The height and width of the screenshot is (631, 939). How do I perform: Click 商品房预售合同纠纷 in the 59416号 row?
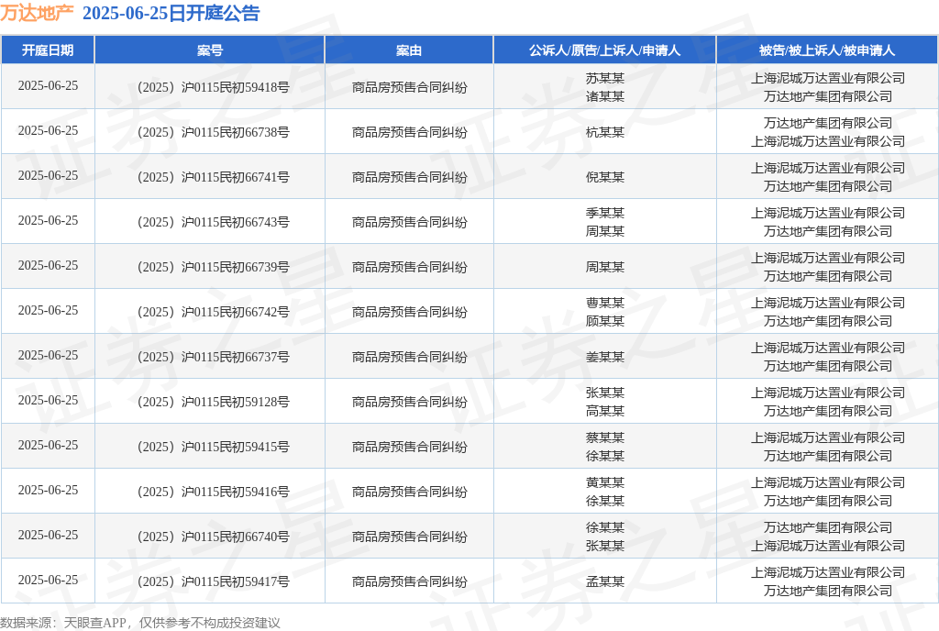tap(409, 492)
